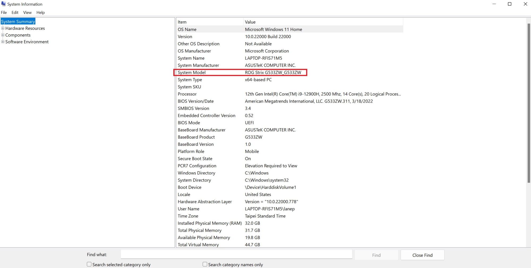
Task: Select the Software Environment tree label
Action: 27,42
